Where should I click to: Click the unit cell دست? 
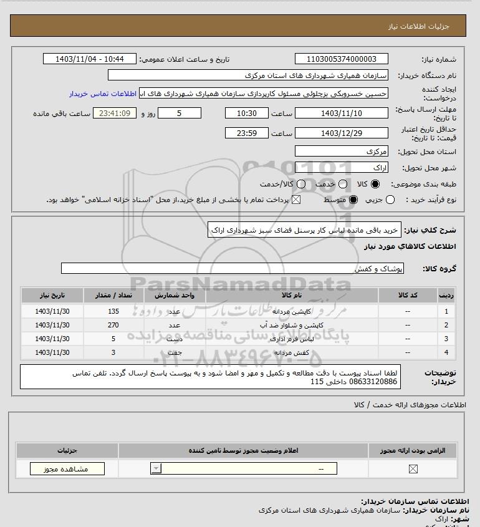coord(175,339)
